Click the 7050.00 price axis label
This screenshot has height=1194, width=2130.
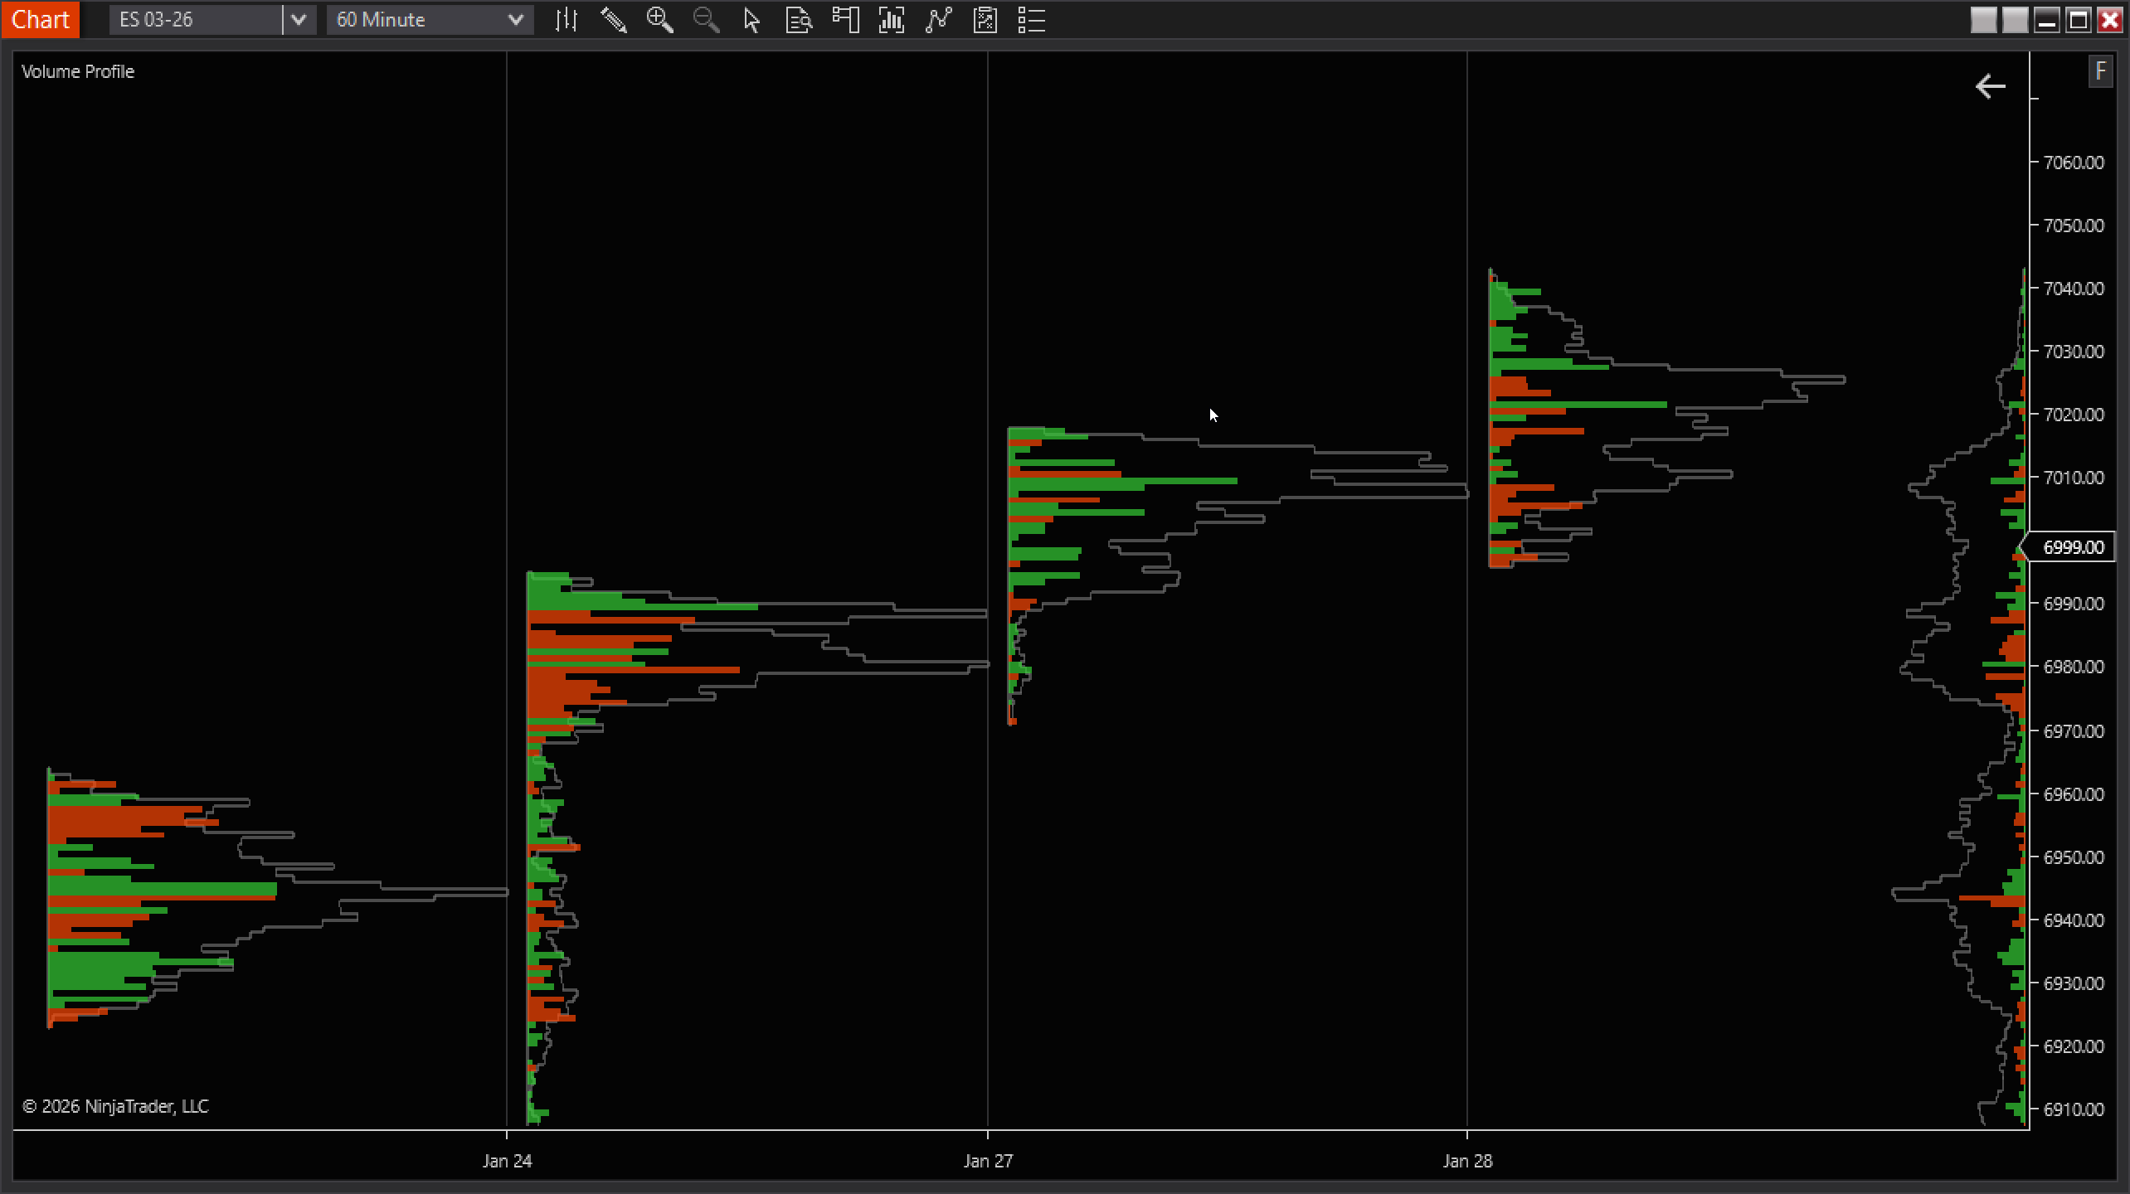click(x=2074, y=226)
